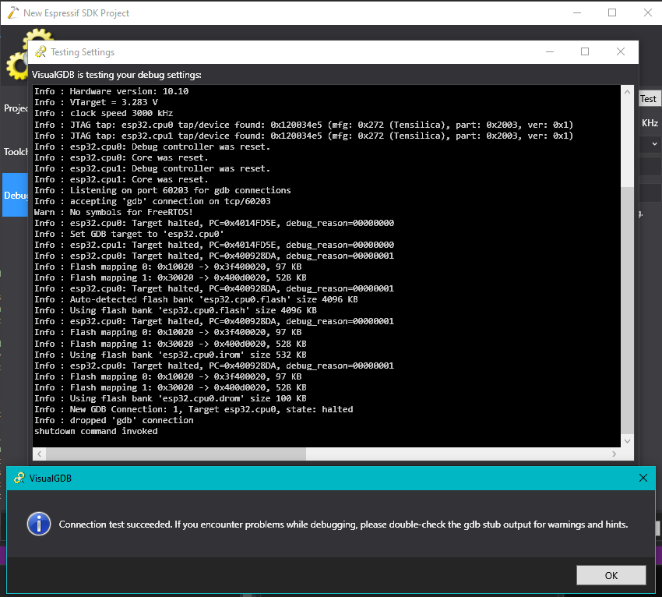Screen dimensions: 662x597
Task: Click 'New GDB Connection: 1, Target esp32.cpu0' line
Action: [x=194, y=409]
